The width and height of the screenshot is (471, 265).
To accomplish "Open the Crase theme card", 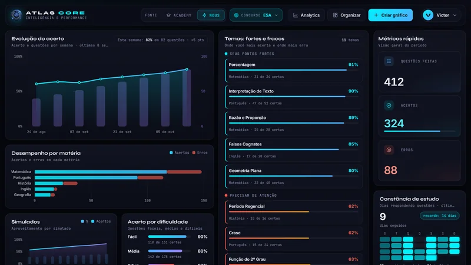I will 293,238.
